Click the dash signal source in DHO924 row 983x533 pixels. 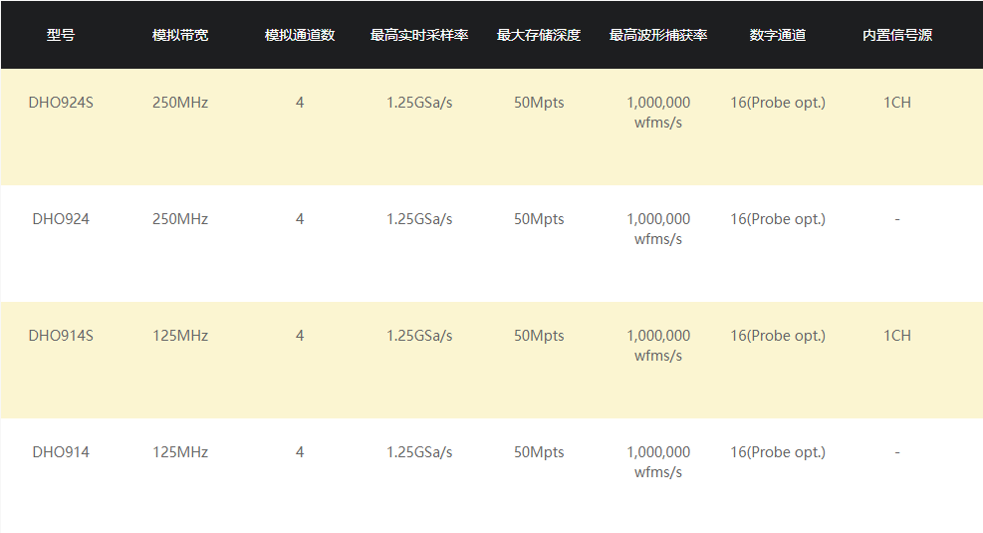pyautogui.click(x=897, y=219)
